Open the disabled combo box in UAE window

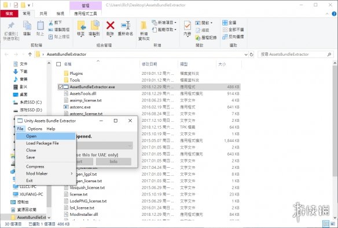click(105, 146)
